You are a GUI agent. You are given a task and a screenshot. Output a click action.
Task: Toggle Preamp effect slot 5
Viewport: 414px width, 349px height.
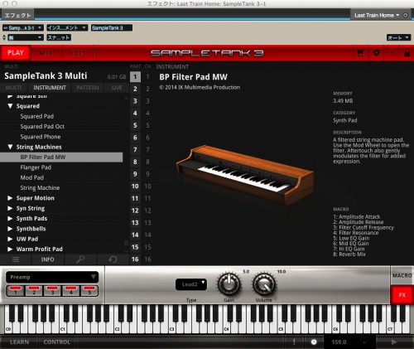click(x=89, y=291)
